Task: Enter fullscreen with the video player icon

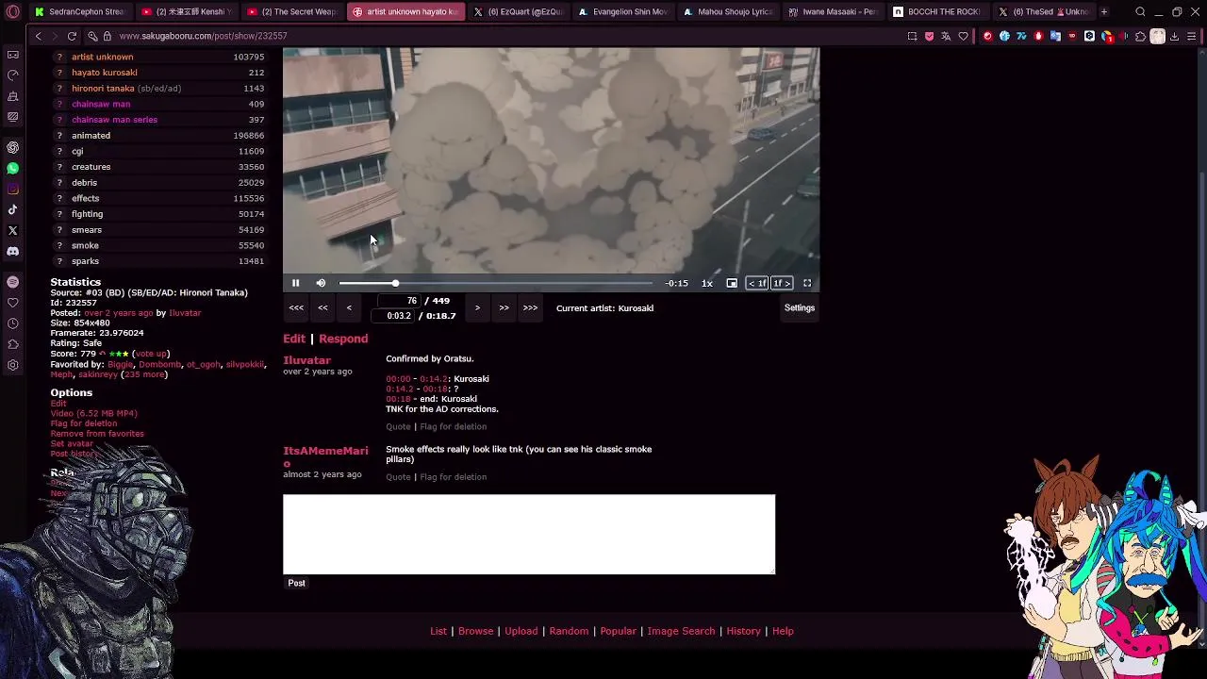Action: pos(807,283)
